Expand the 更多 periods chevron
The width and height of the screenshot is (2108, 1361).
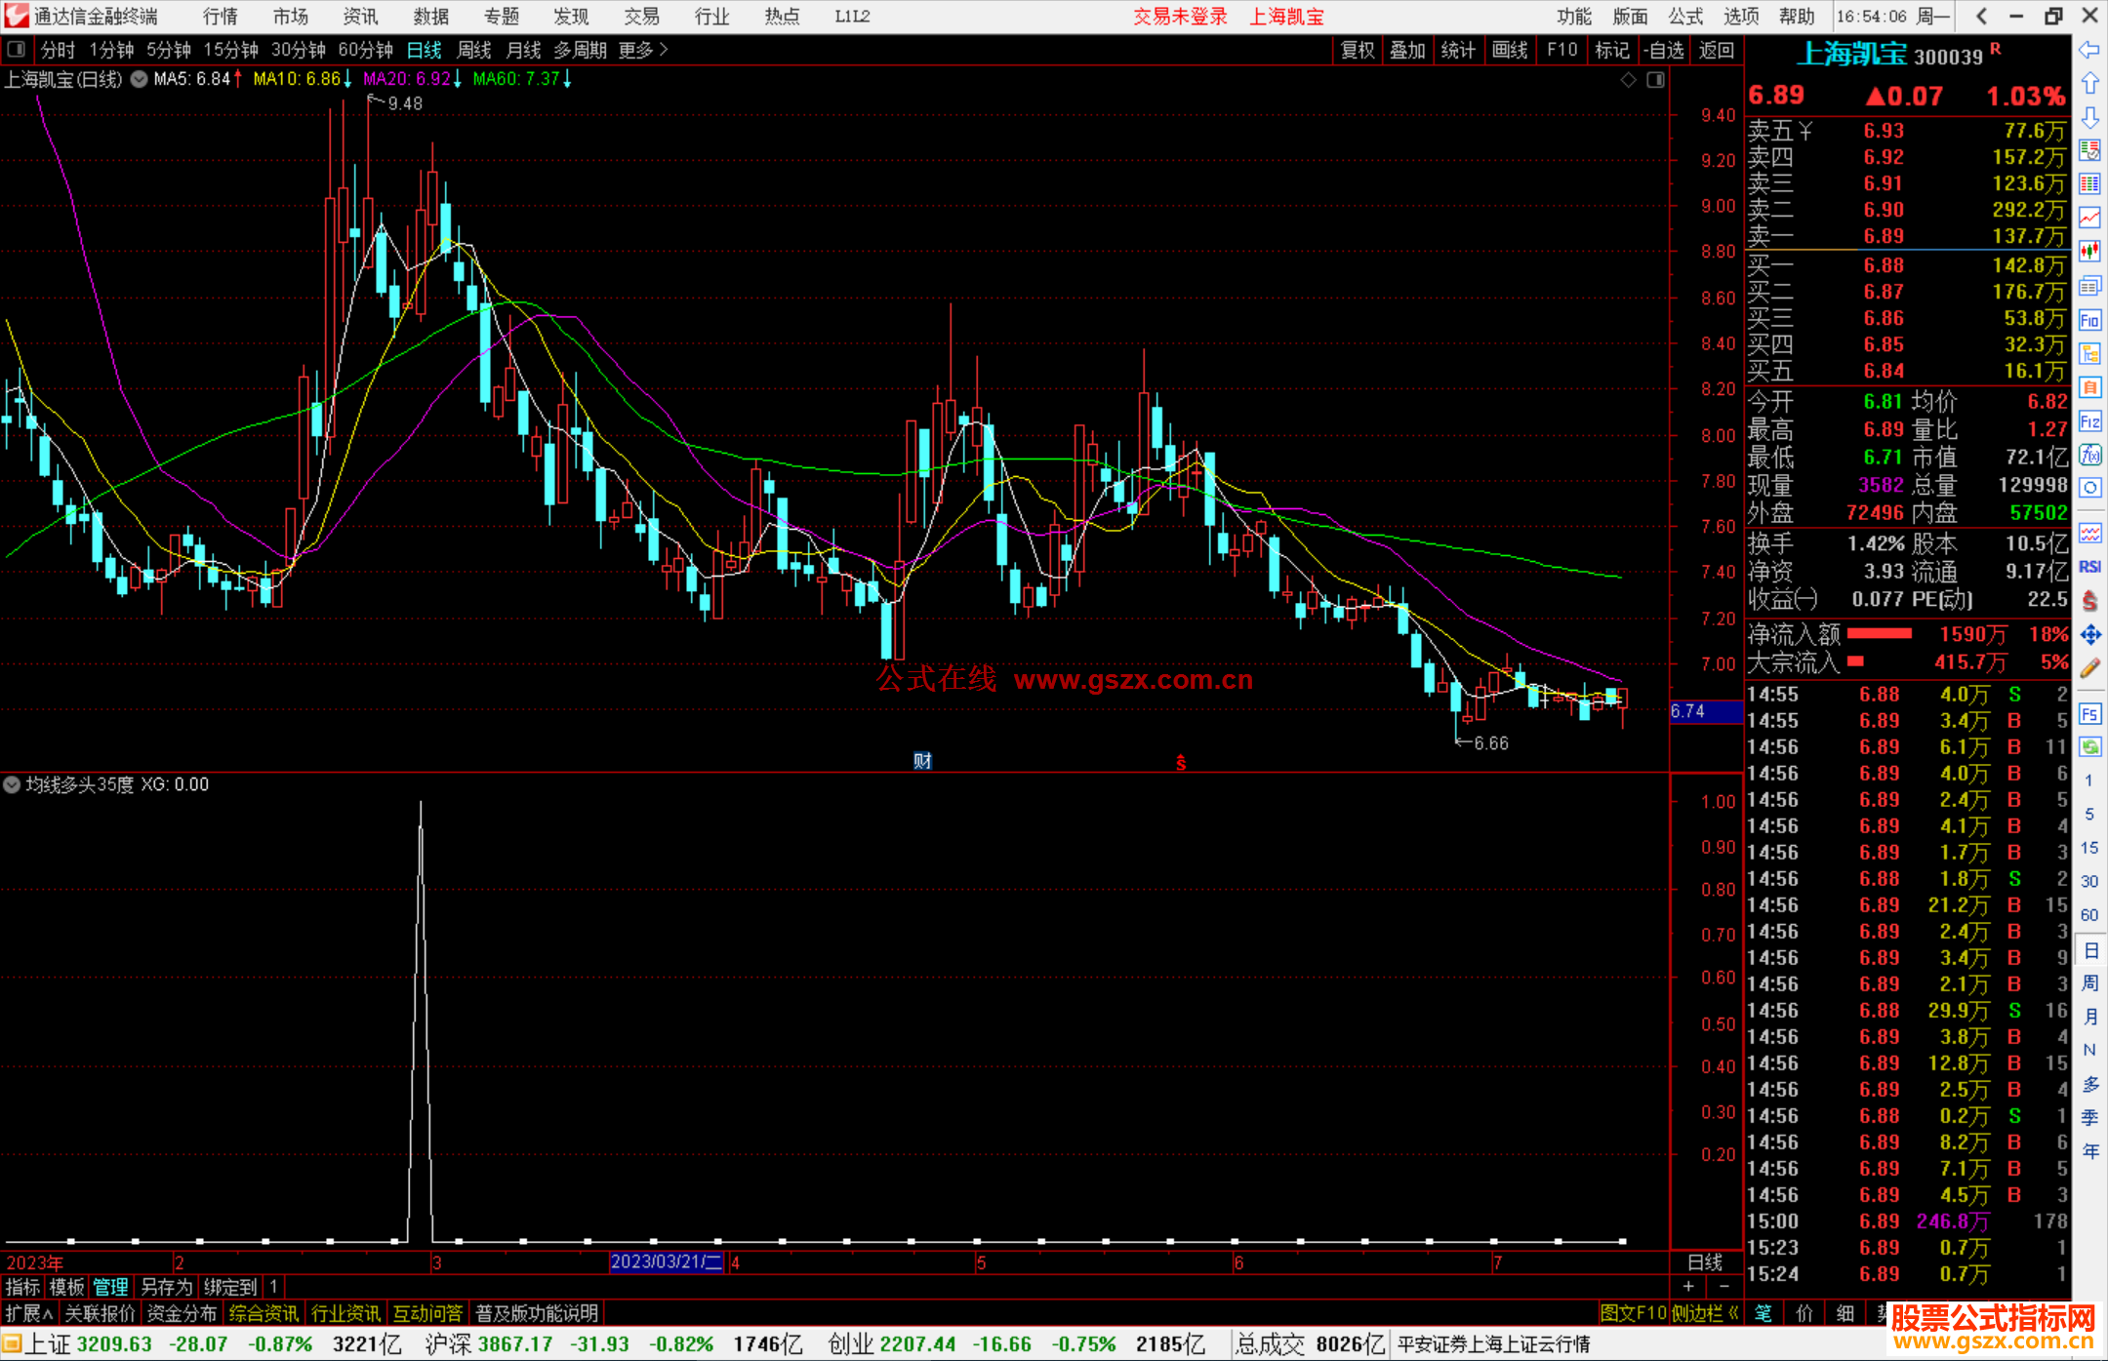(664, 50)
